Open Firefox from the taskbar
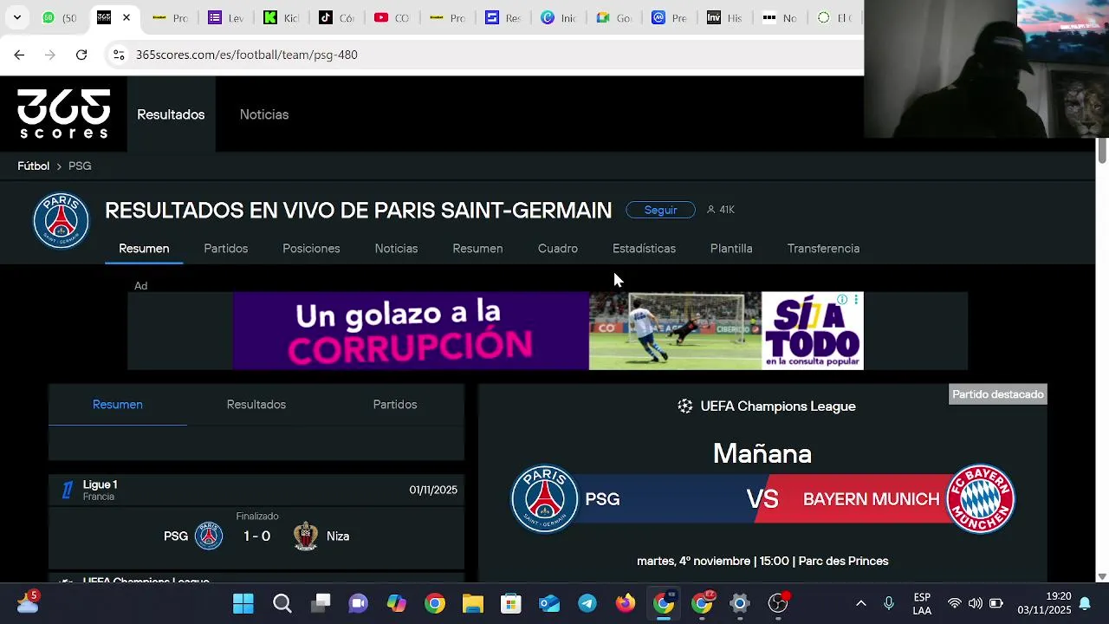Screen dimensions: 1109x624 point(626,603)
